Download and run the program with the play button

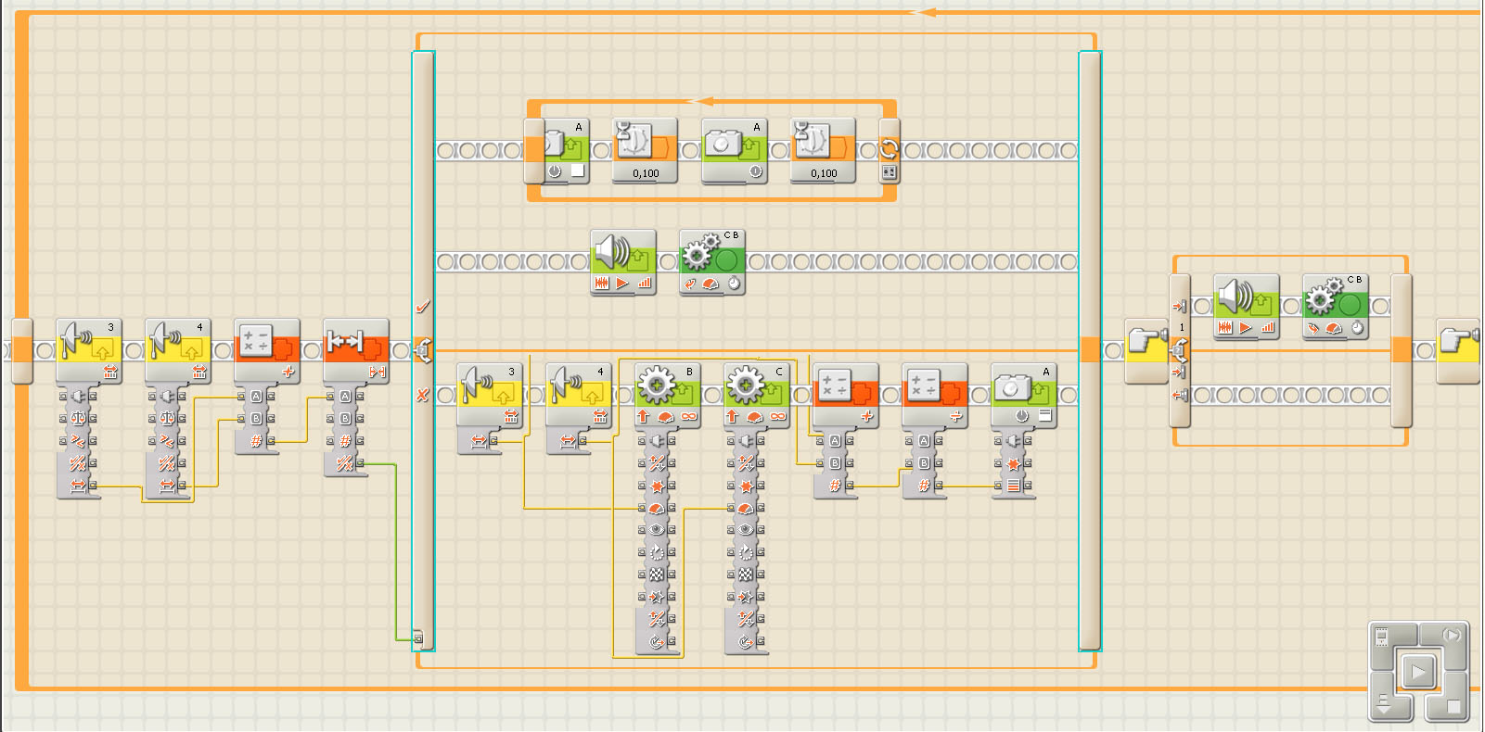(x=1417, y=672)
